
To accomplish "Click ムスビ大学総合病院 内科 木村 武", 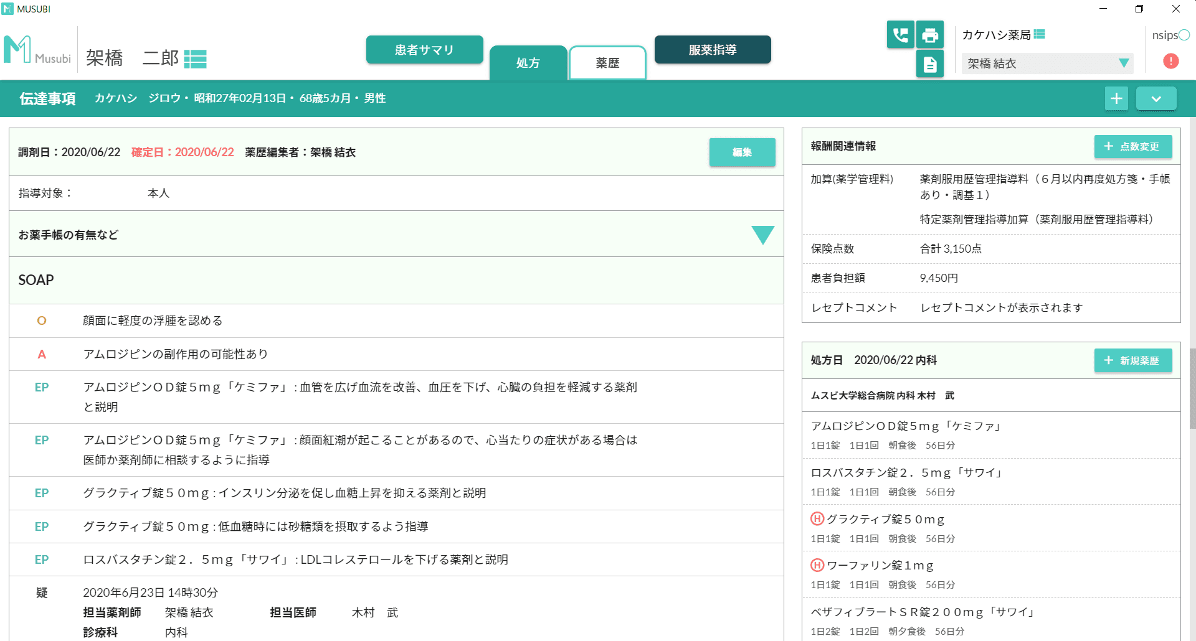I will click(882, 396).
